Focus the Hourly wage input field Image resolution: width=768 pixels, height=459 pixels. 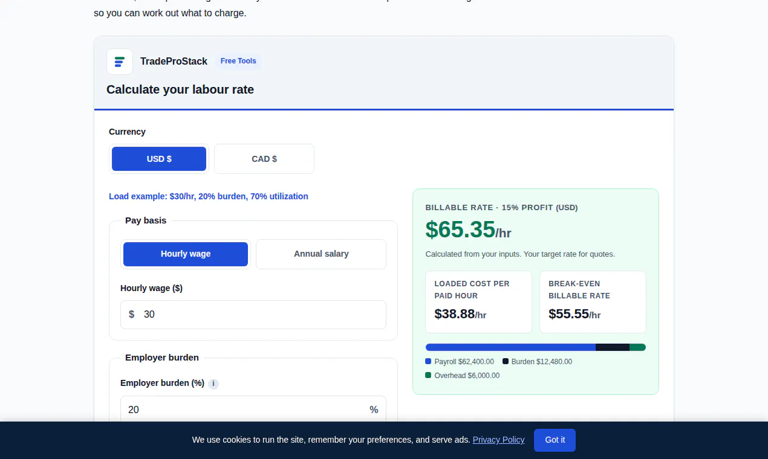point(253,315)
